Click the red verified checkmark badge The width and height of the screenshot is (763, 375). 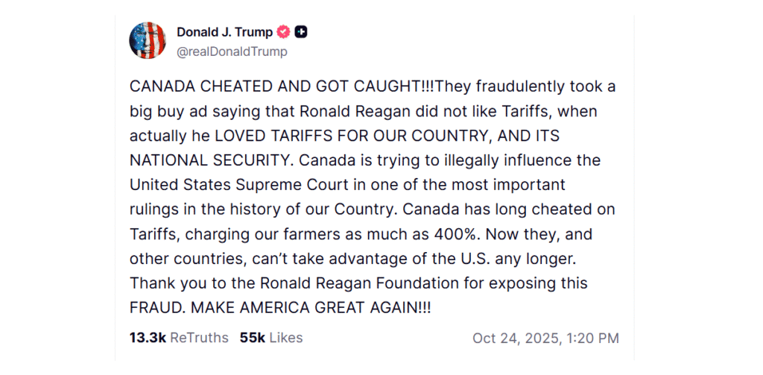[283, 32]
